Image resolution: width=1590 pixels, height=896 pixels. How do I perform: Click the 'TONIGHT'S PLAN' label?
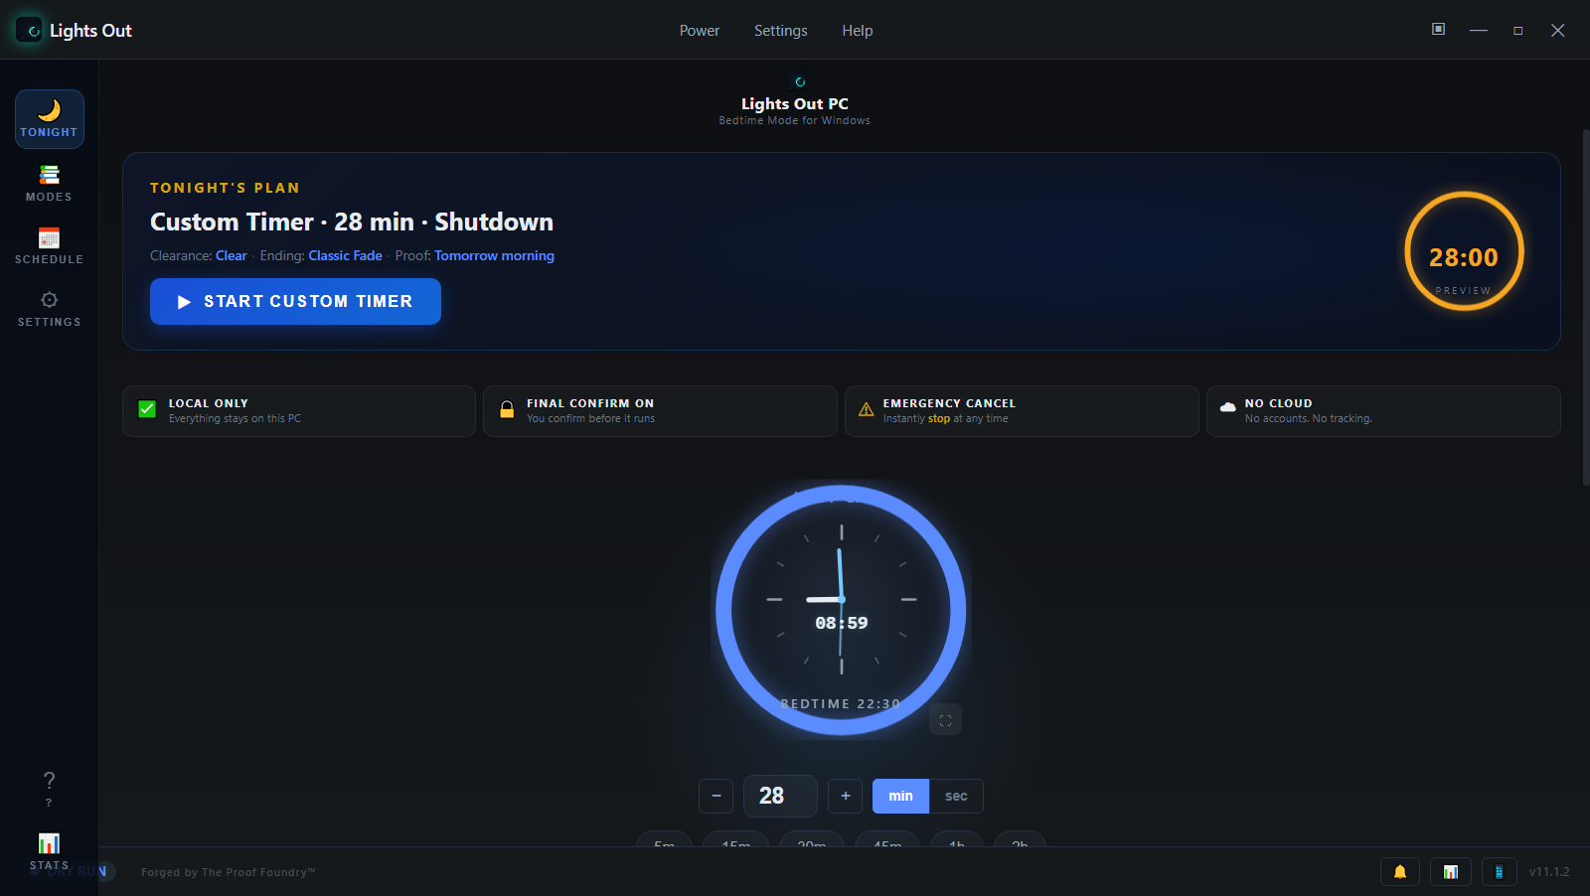(x=225, y=188)
